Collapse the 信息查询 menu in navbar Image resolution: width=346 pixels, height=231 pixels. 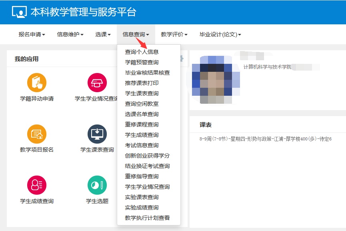click(136, 35)
